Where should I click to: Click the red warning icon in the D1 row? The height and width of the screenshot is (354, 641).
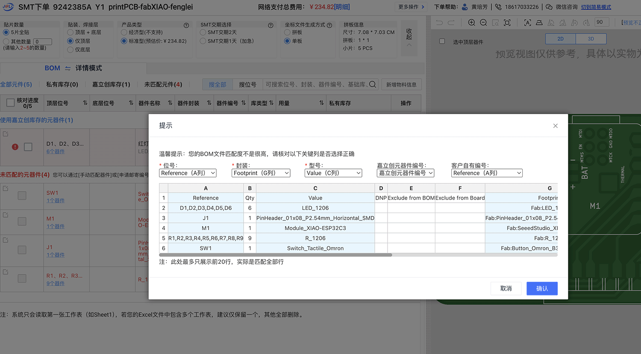15,147
